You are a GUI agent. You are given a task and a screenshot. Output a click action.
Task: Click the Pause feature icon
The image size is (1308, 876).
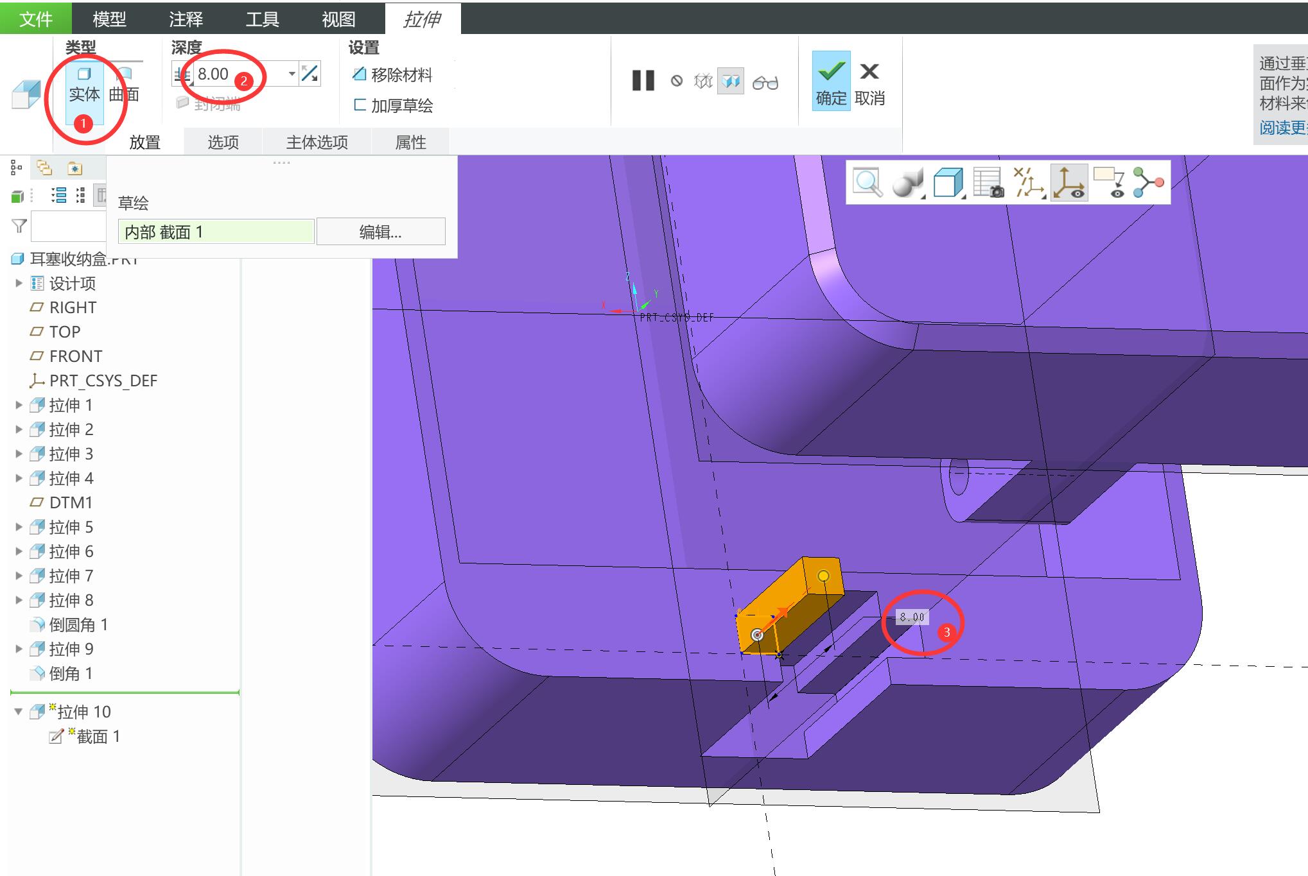click(643, 81)
